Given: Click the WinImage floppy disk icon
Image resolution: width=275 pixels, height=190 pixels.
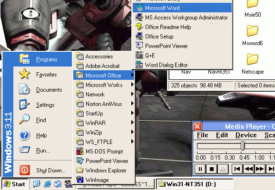Looking at the screenshot, I should coord(80,180).
